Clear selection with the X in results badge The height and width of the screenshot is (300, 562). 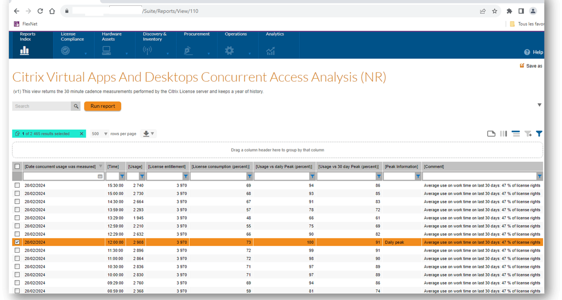coord(82,134)
